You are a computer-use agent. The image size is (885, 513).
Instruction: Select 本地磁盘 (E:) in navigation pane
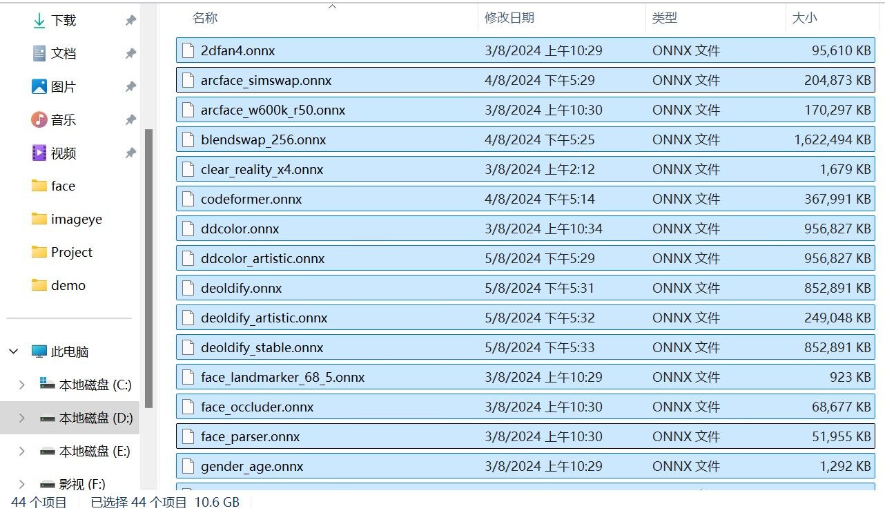(95, 451)
